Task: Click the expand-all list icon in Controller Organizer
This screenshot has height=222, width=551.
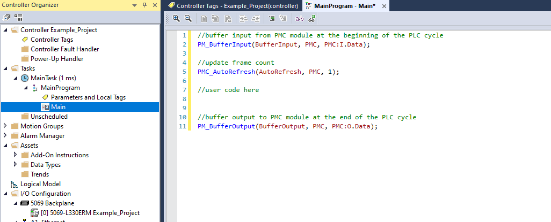Action: click(18, 17)
